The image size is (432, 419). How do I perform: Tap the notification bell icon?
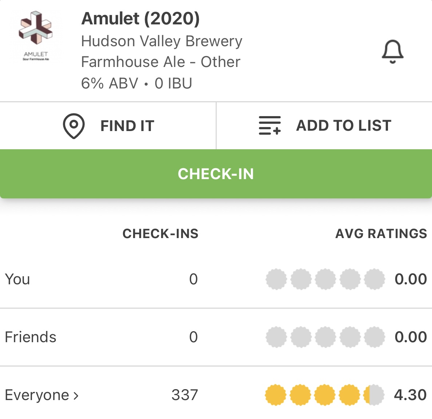click(392, 52)
